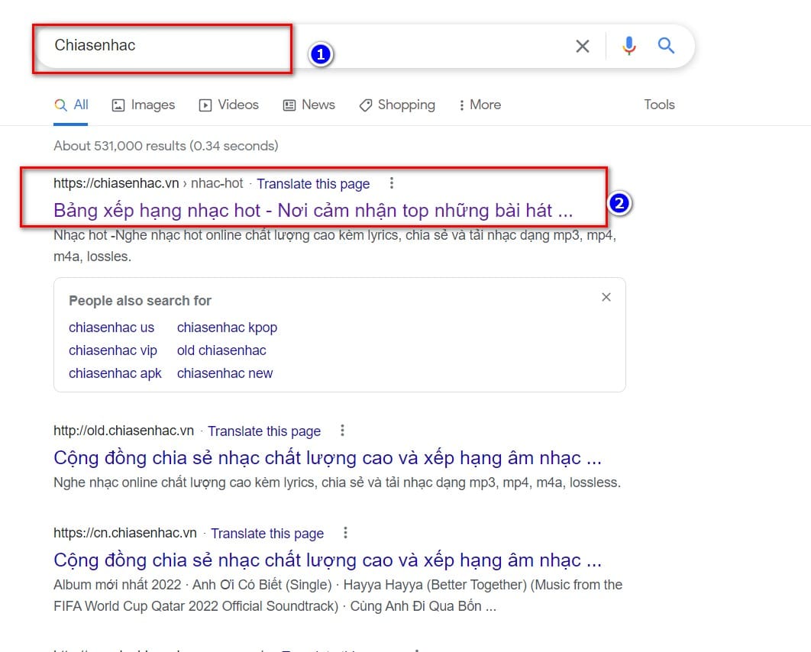The width and height of the screenshot is (811, 652).
Task: Clear the search box with X icon
Action: [583, 46]
